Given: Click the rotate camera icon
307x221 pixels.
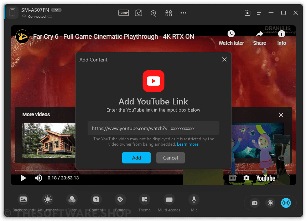Looking at the screenshot, I should (x=139, y=13).
